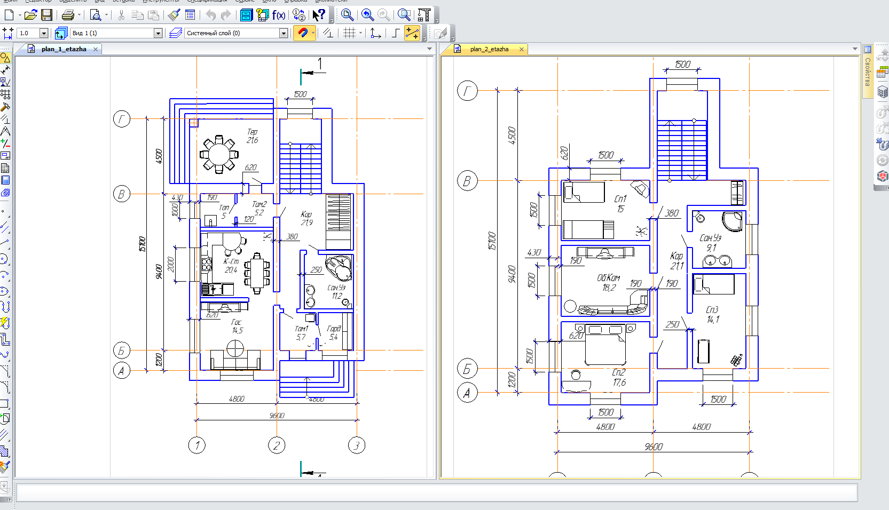Open the building crane tool icon

tap(424, 15)
